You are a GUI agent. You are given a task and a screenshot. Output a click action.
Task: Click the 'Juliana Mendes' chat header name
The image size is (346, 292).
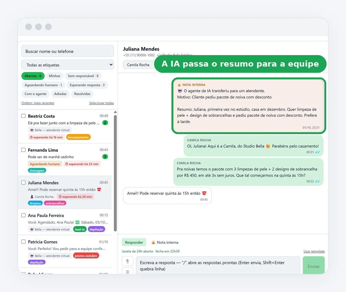coord(141,49)
